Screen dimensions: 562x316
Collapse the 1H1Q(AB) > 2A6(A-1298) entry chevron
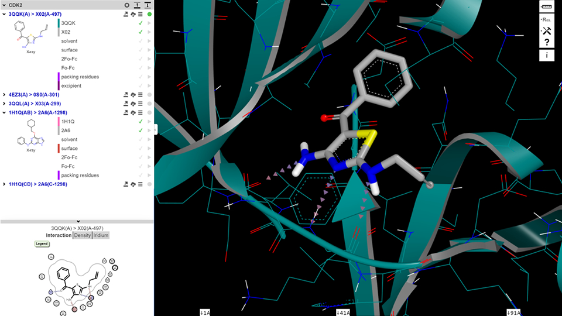click(x=4, y=113)
